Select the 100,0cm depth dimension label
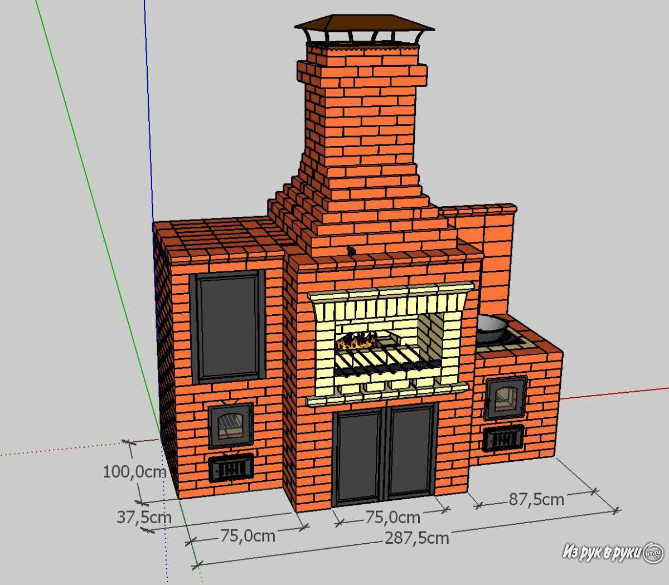Image resolution: width=669 pixels, height=585 pixels. click(134, 471)
